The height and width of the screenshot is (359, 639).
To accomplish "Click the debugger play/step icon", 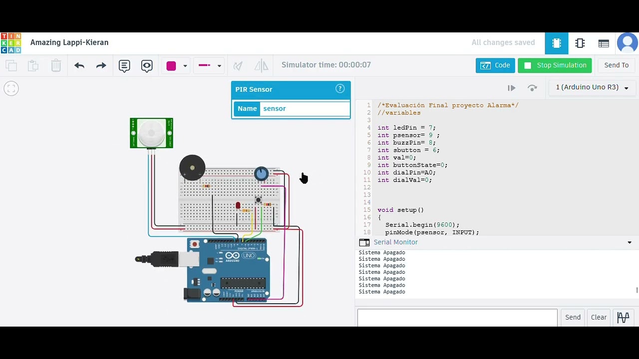I will coord(511,88).
